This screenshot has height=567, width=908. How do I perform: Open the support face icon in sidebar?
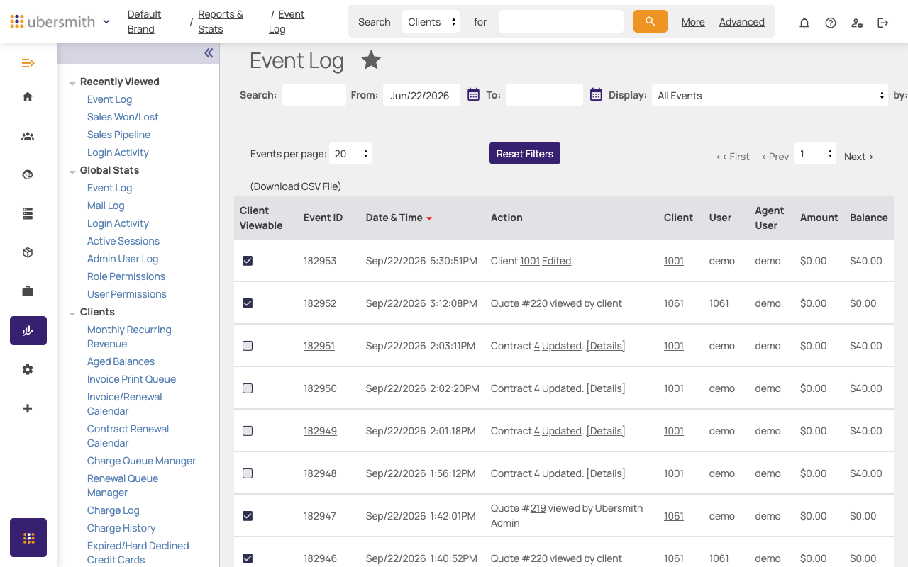pos(28,174)
